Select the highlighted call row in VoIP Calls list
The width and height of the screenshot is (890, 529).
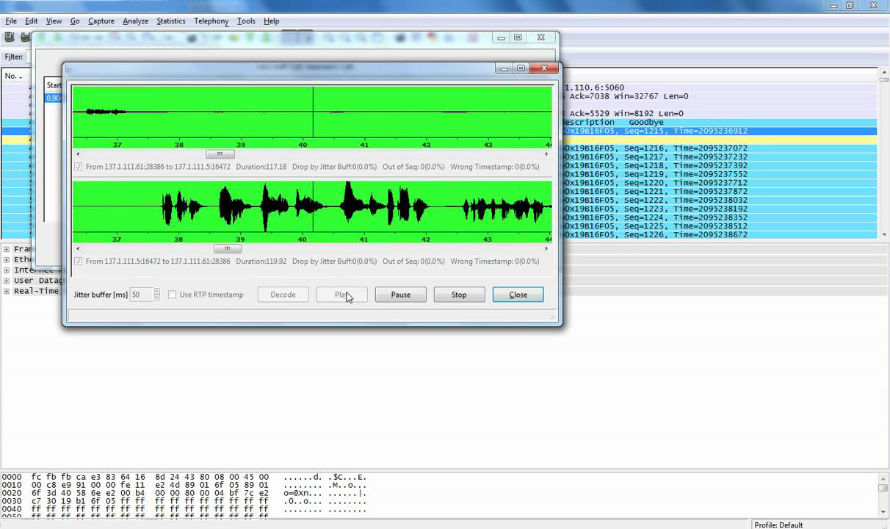pos(54,98)
